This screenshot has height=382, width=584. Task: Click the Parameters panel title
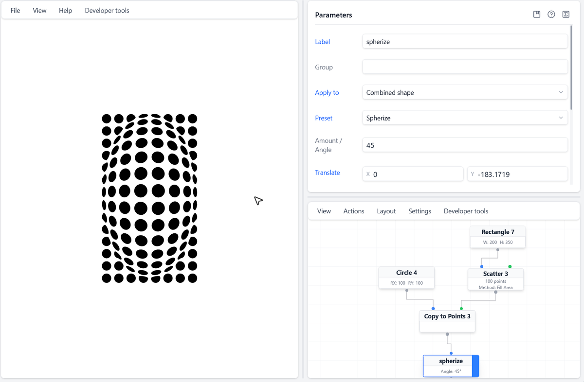[333, 15]
